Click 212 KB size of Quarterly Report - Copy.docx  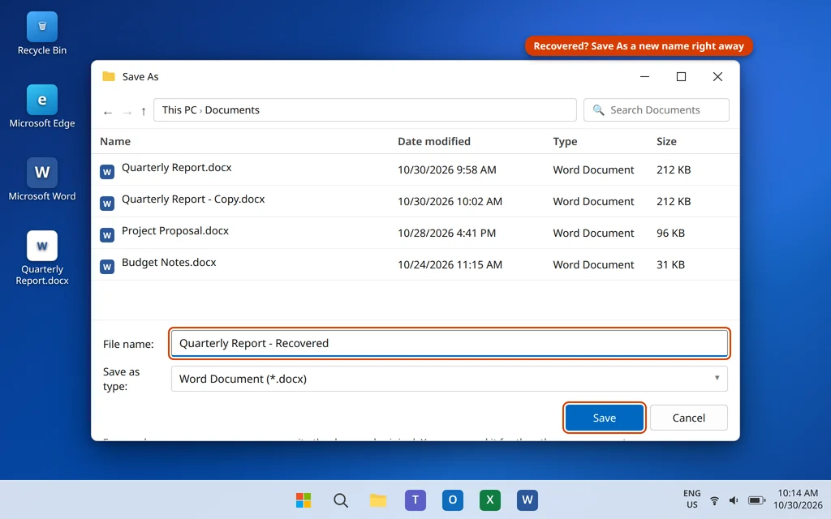click(x=673, y=201)
